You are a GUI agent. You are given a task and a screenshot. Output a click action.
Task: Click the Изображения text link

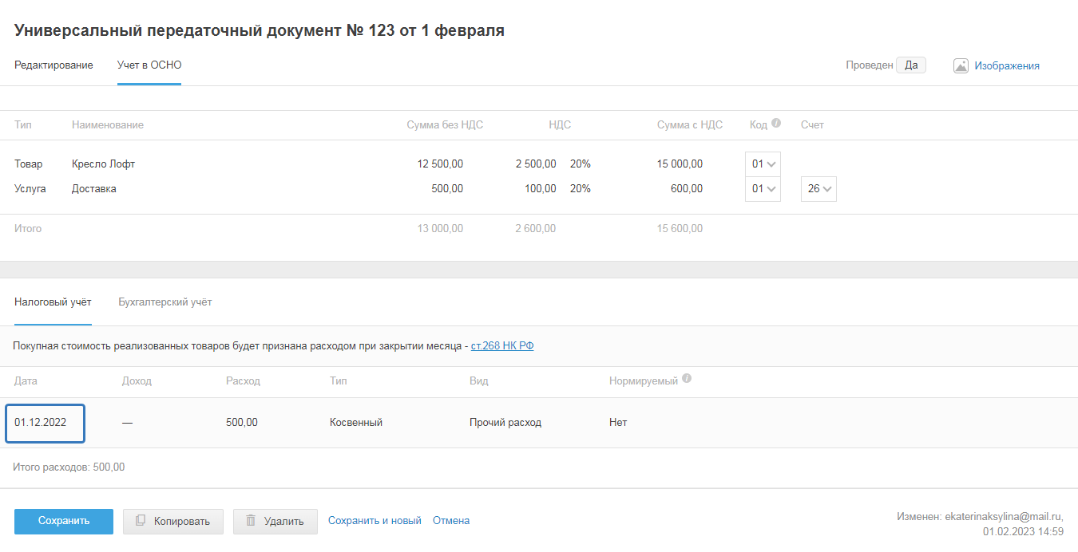tap(1006, 66)
